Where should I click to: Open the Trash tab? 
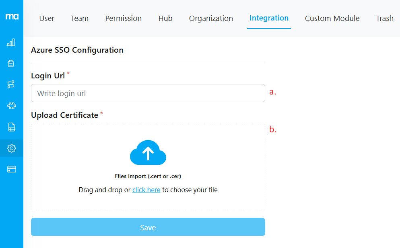click(384, 18)
